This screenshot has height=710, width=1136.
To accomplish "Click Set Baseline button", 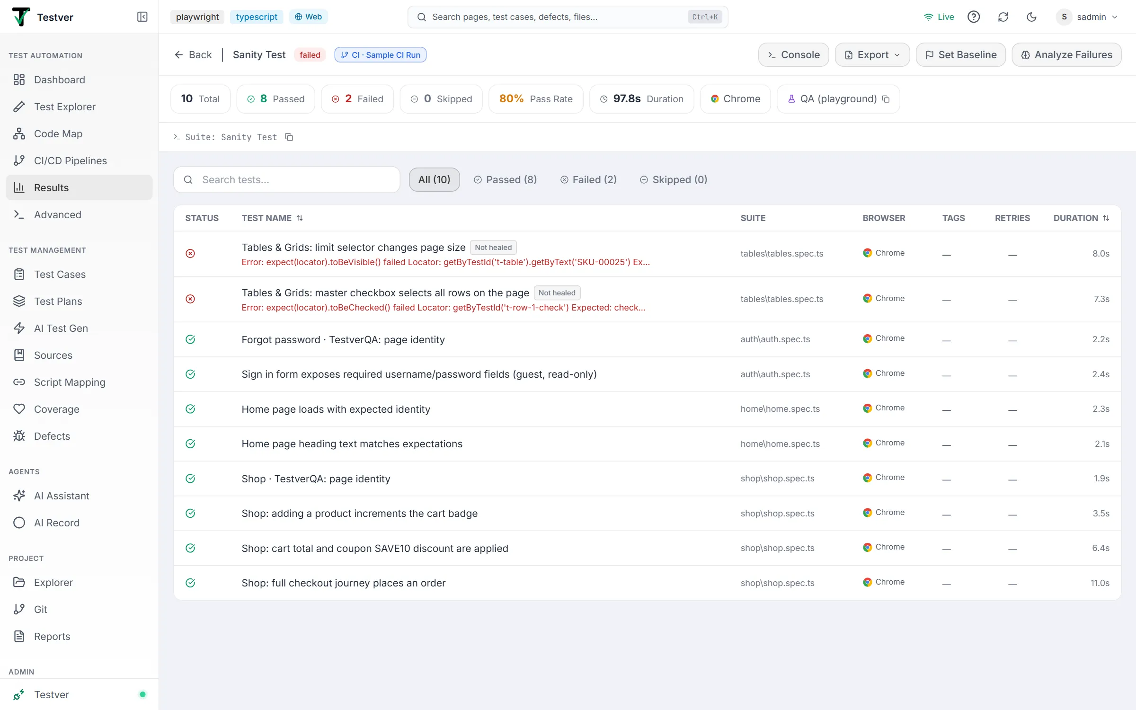I will 960,55.
